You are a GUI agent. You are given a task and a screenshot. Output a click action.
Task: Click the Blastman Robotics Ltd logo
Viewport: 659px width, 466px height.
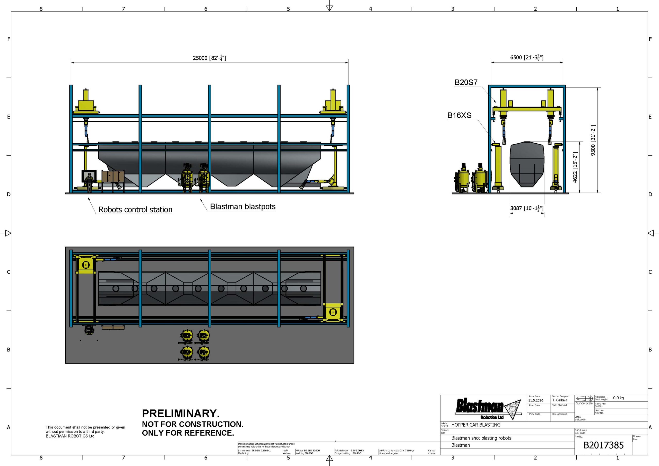coord(488,409)
